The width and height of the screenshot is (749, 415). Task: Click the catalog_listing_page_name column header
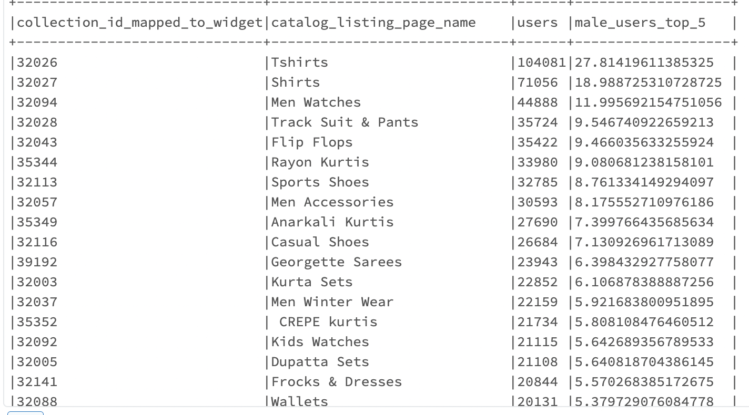(x=373, y=23)
